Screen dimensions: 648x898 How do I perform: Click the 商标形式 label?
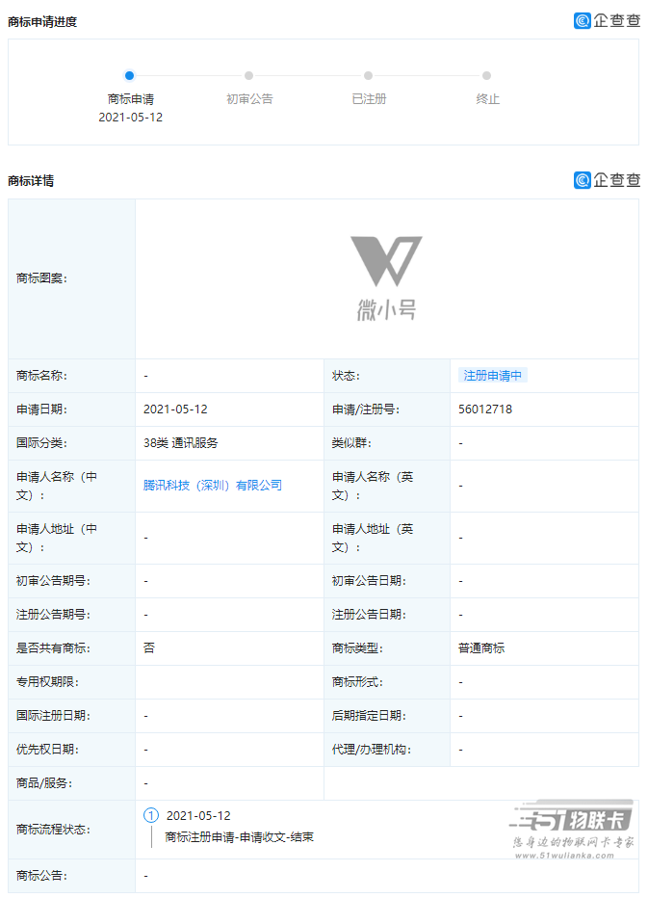tap(357, 682)
